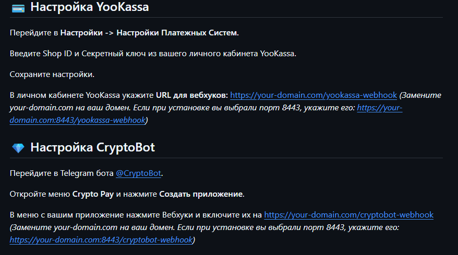Click the "Откройте меню" text

tap(39, 194)
